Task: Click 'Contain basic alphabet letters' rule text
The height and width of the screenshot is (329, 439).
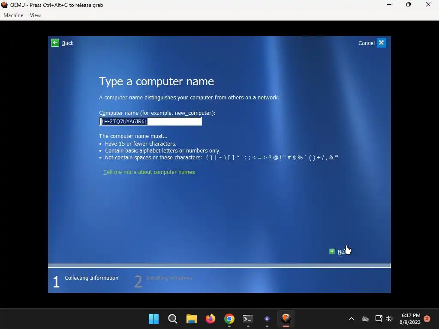Action: pyautogui.click(x=162, y=150)
